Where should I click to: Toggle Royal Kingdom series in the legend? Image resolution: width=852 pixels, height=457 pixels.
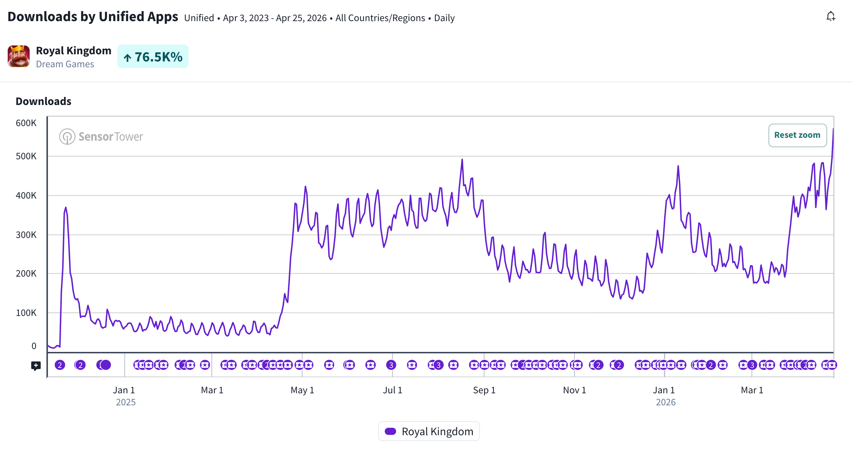click(437, 431)
